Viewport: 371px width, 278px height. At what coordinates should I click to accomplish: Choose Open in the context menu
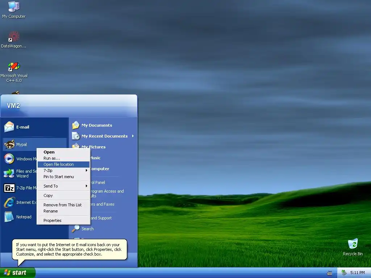click(x=63, y=152)
